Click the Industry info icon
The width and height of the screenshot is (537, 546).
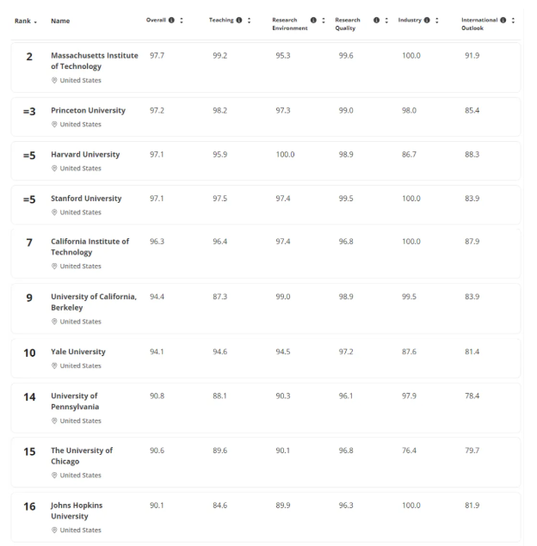[427, 20]
